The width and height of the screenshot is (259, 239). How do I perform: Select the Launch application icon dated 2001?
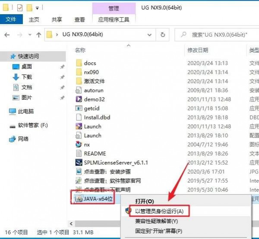pyautogui.click(x=79, y=126)
